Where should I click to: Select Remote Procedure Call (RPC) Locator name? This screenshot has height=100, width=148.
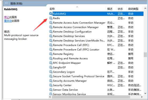pyautogui.click(x=76, y=49)
